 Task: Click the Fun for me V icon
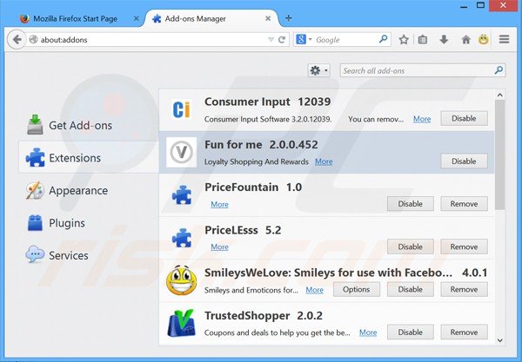182,152
